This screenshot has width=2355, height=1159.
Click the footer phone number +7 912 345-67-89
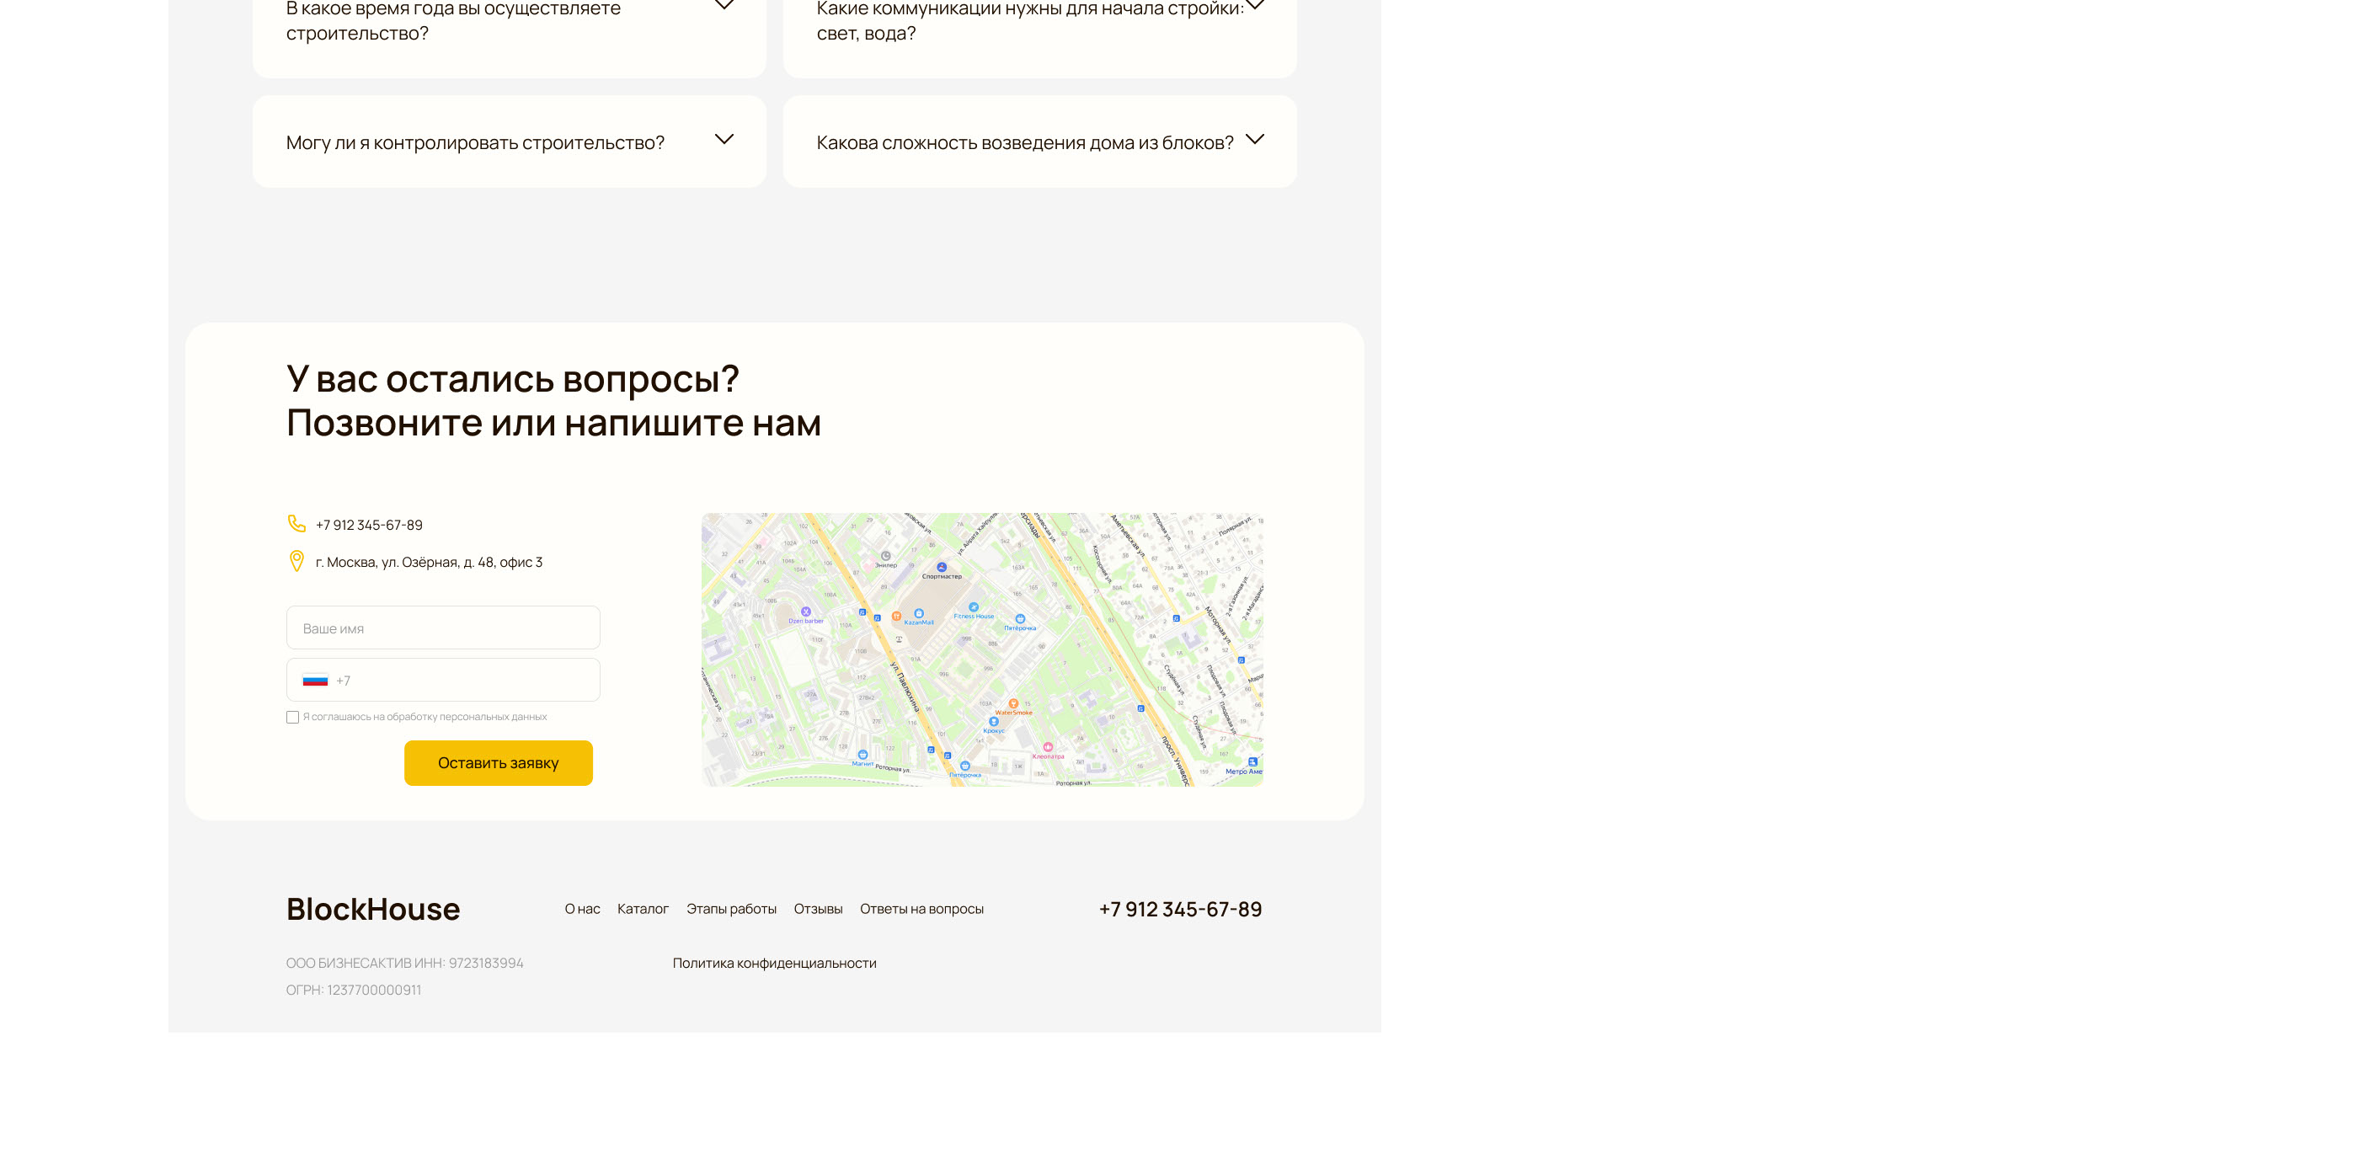click(1179, 909)
